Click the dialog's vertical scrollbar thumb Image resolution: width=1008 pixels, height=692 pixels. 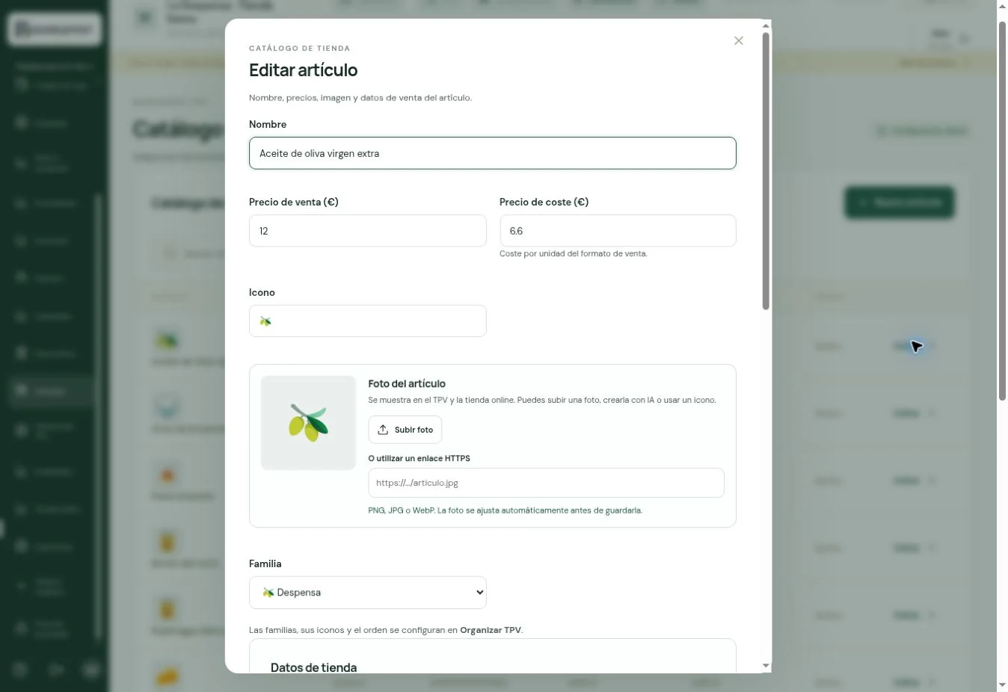point(766,170)
